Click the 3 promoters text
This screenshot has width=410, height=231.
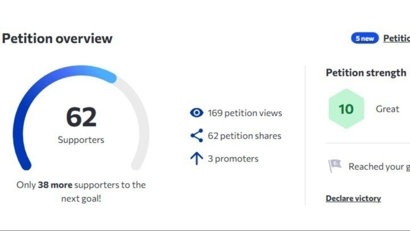[x=233, y=159]
